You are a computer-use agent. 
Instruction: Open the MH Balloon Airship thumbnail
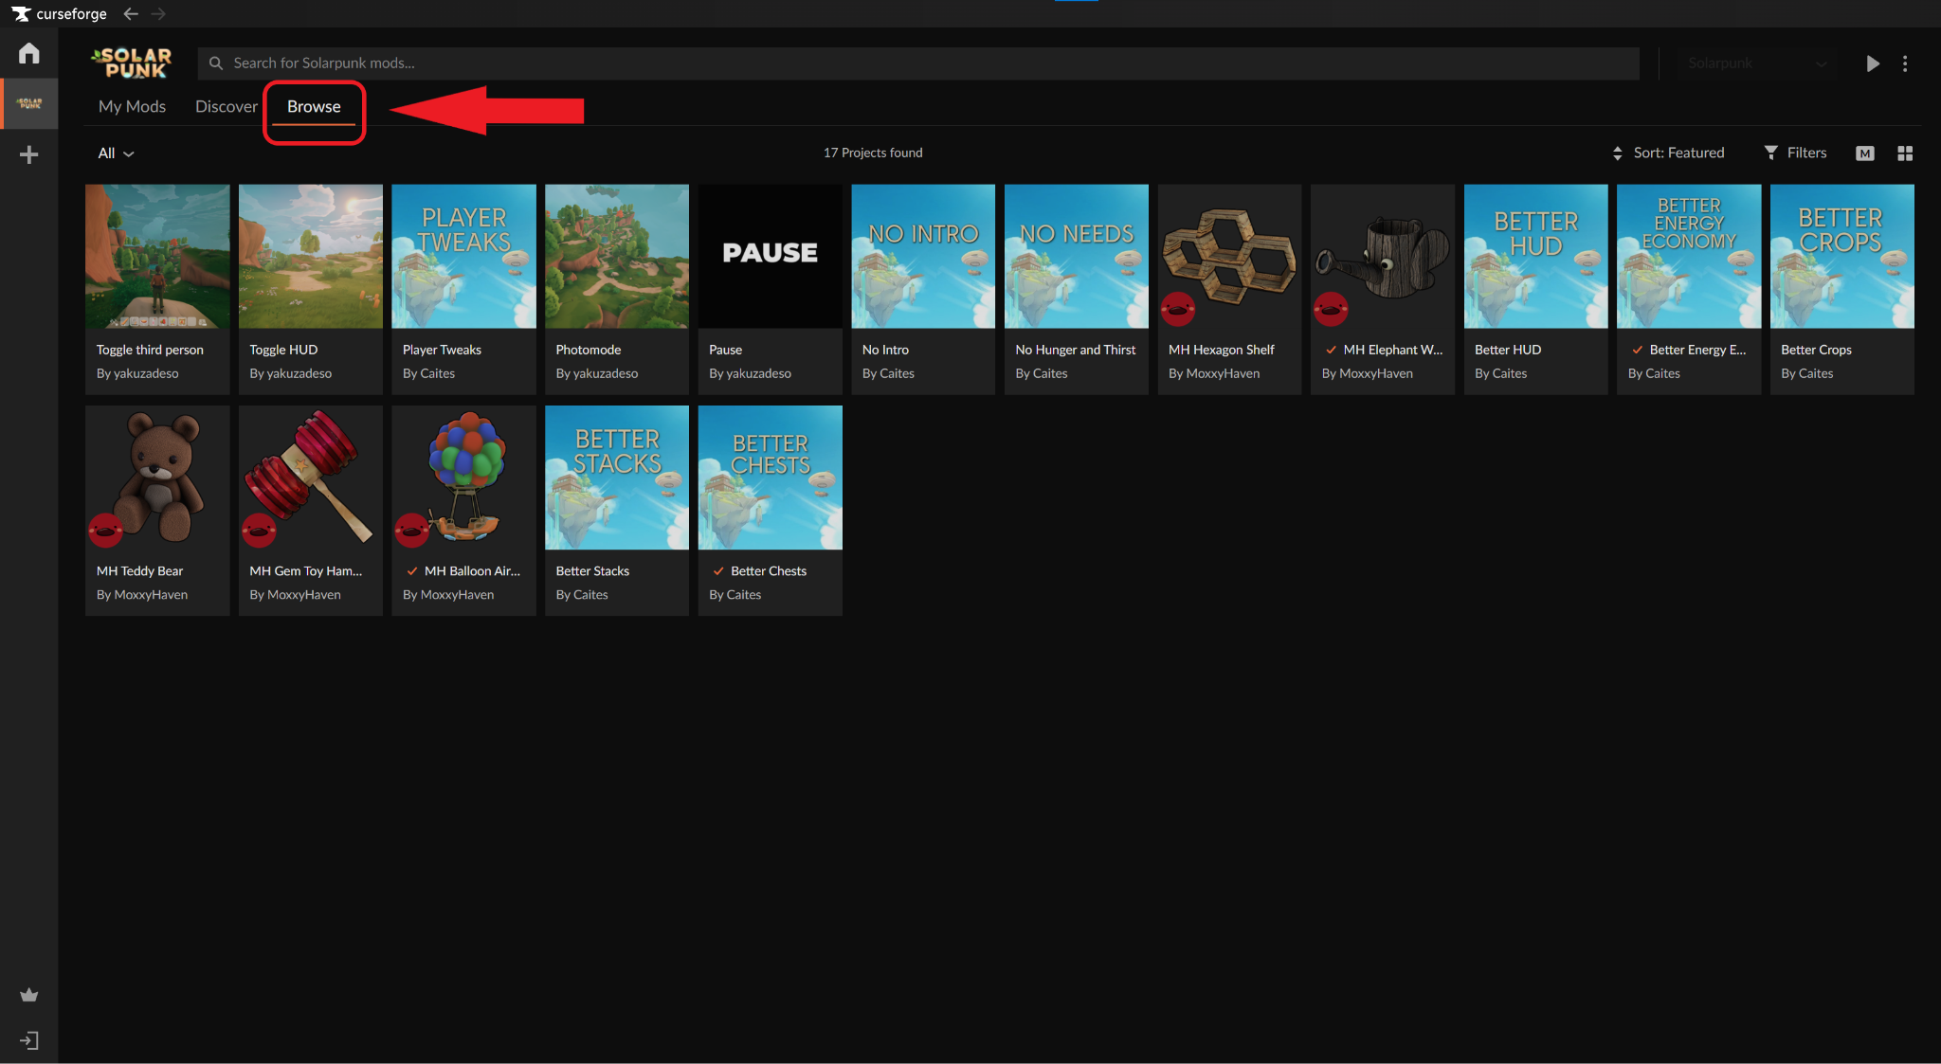tap(463, 478)
